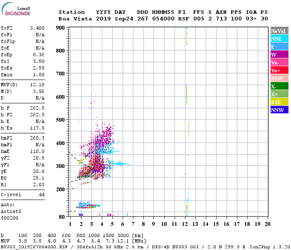The height and width of the screenshot is (250, 291).
Task: Select the NNW dark blue legend swatch
Action: tap(279, 110)
